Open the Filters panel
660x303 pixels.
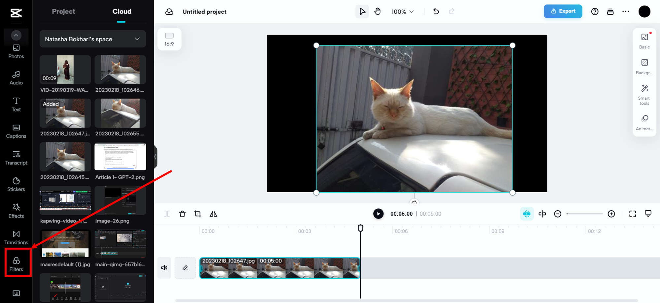16,264
